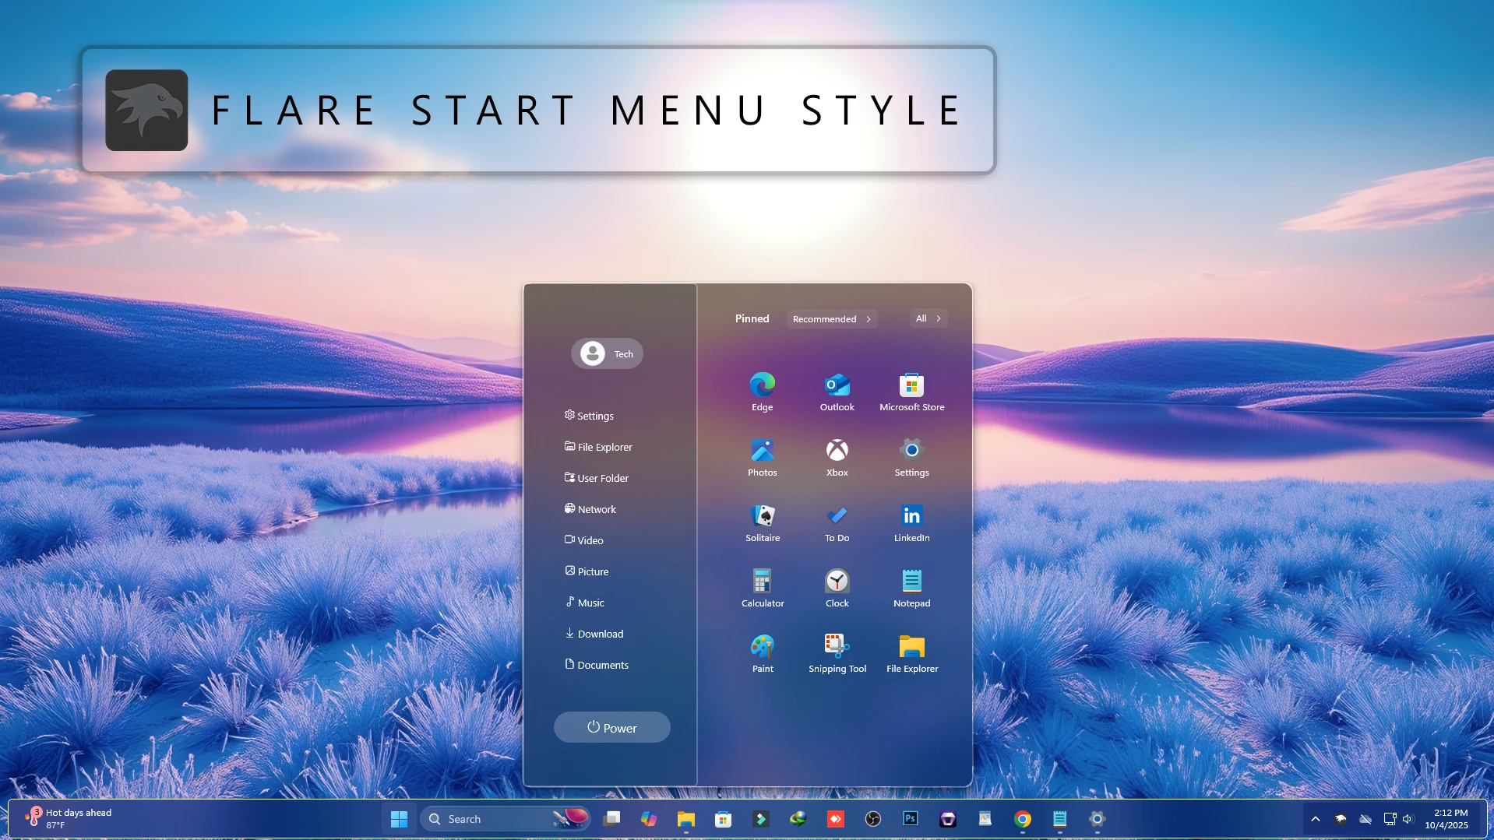Open Notepad from the pinned grid
The width and height of the screenshot is (1494, 840).
911,587
